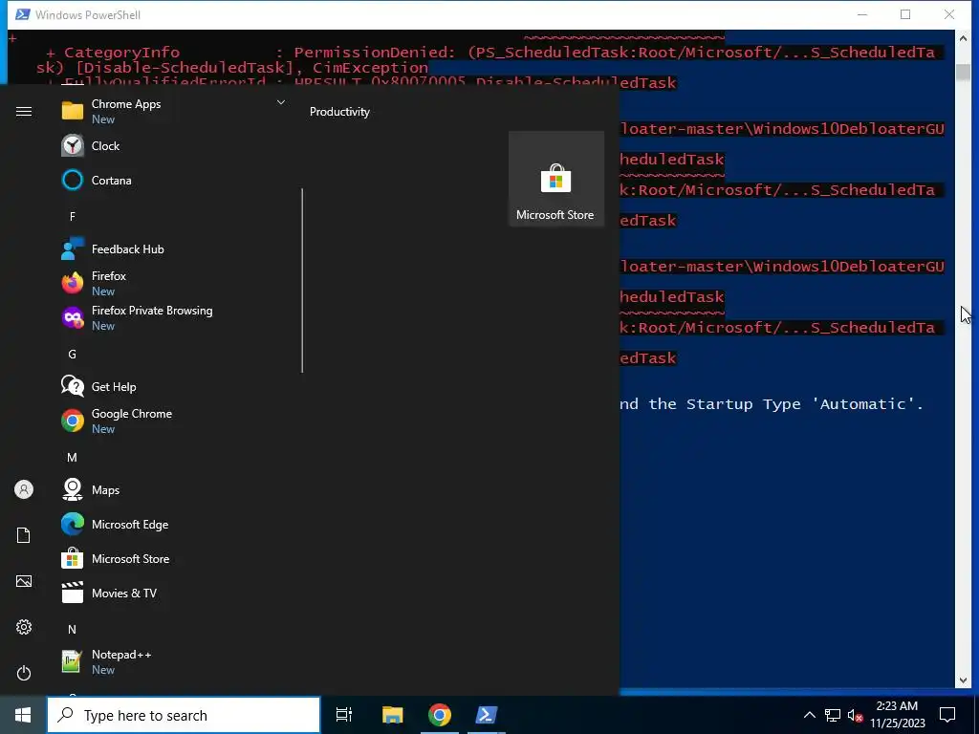
Task: Launch Firefox from the Start menu
Action: tap(172, 283)
